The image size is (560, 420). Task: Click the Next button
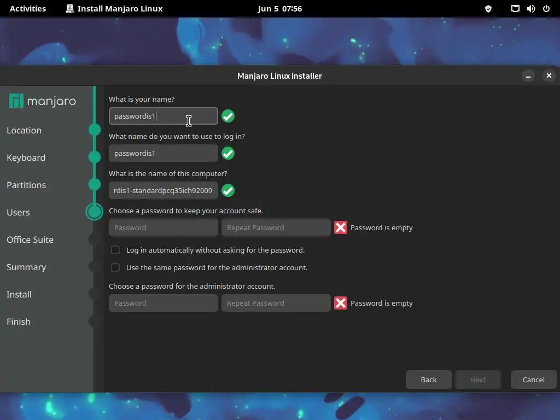[478, 380]
